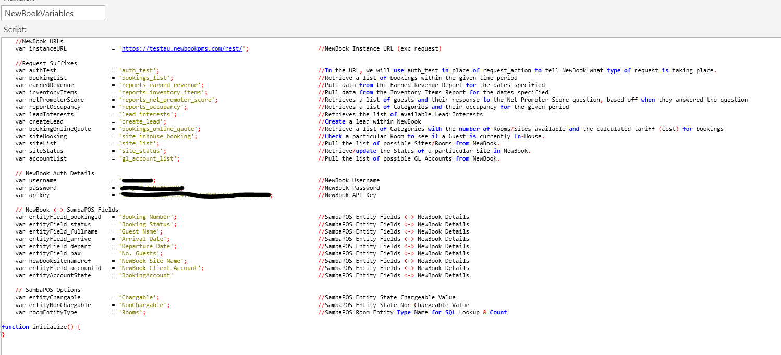Click the 'var bookingList' variable name
Viewport: 781px width, 355px height.
coord(41,78)
